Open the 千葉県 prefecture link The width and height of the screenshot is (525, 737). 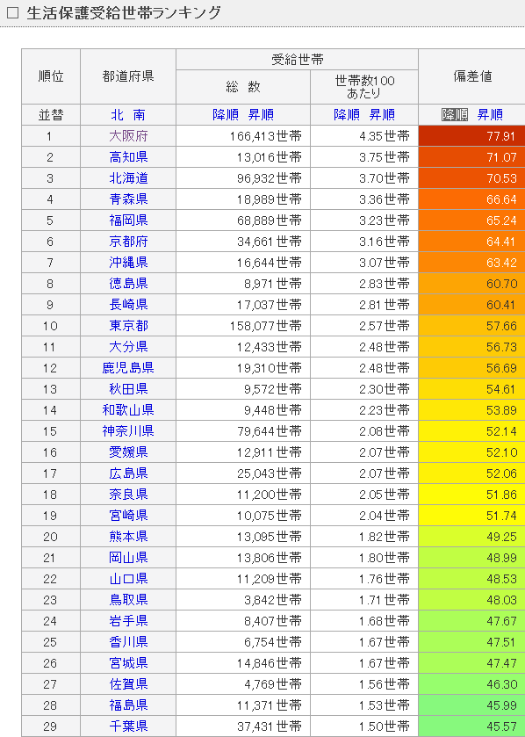[x=129, y=726]
